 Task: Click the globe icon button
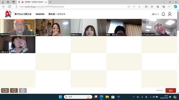click(23, 91)
